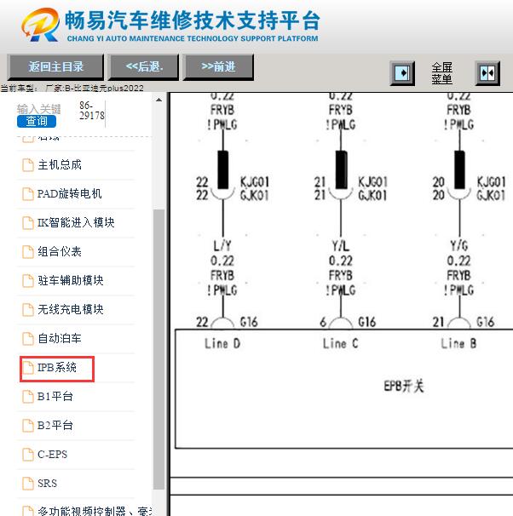The width and height of the screenshot is (513, 516).
Task: Click the 查询 search button
Action: click(x=37, y=121)
